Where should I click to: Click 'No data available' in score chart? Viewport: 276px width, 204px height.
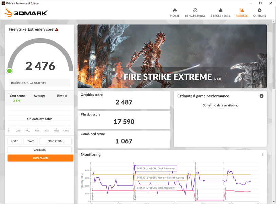tap(40, 119)
